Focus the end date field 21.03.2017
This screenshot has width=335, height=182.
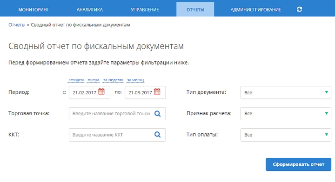pos(145,92)
